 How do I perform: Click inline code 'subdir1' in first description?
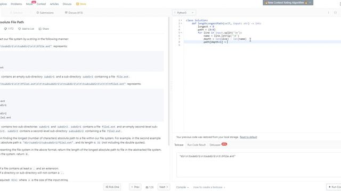click(50, 76)
